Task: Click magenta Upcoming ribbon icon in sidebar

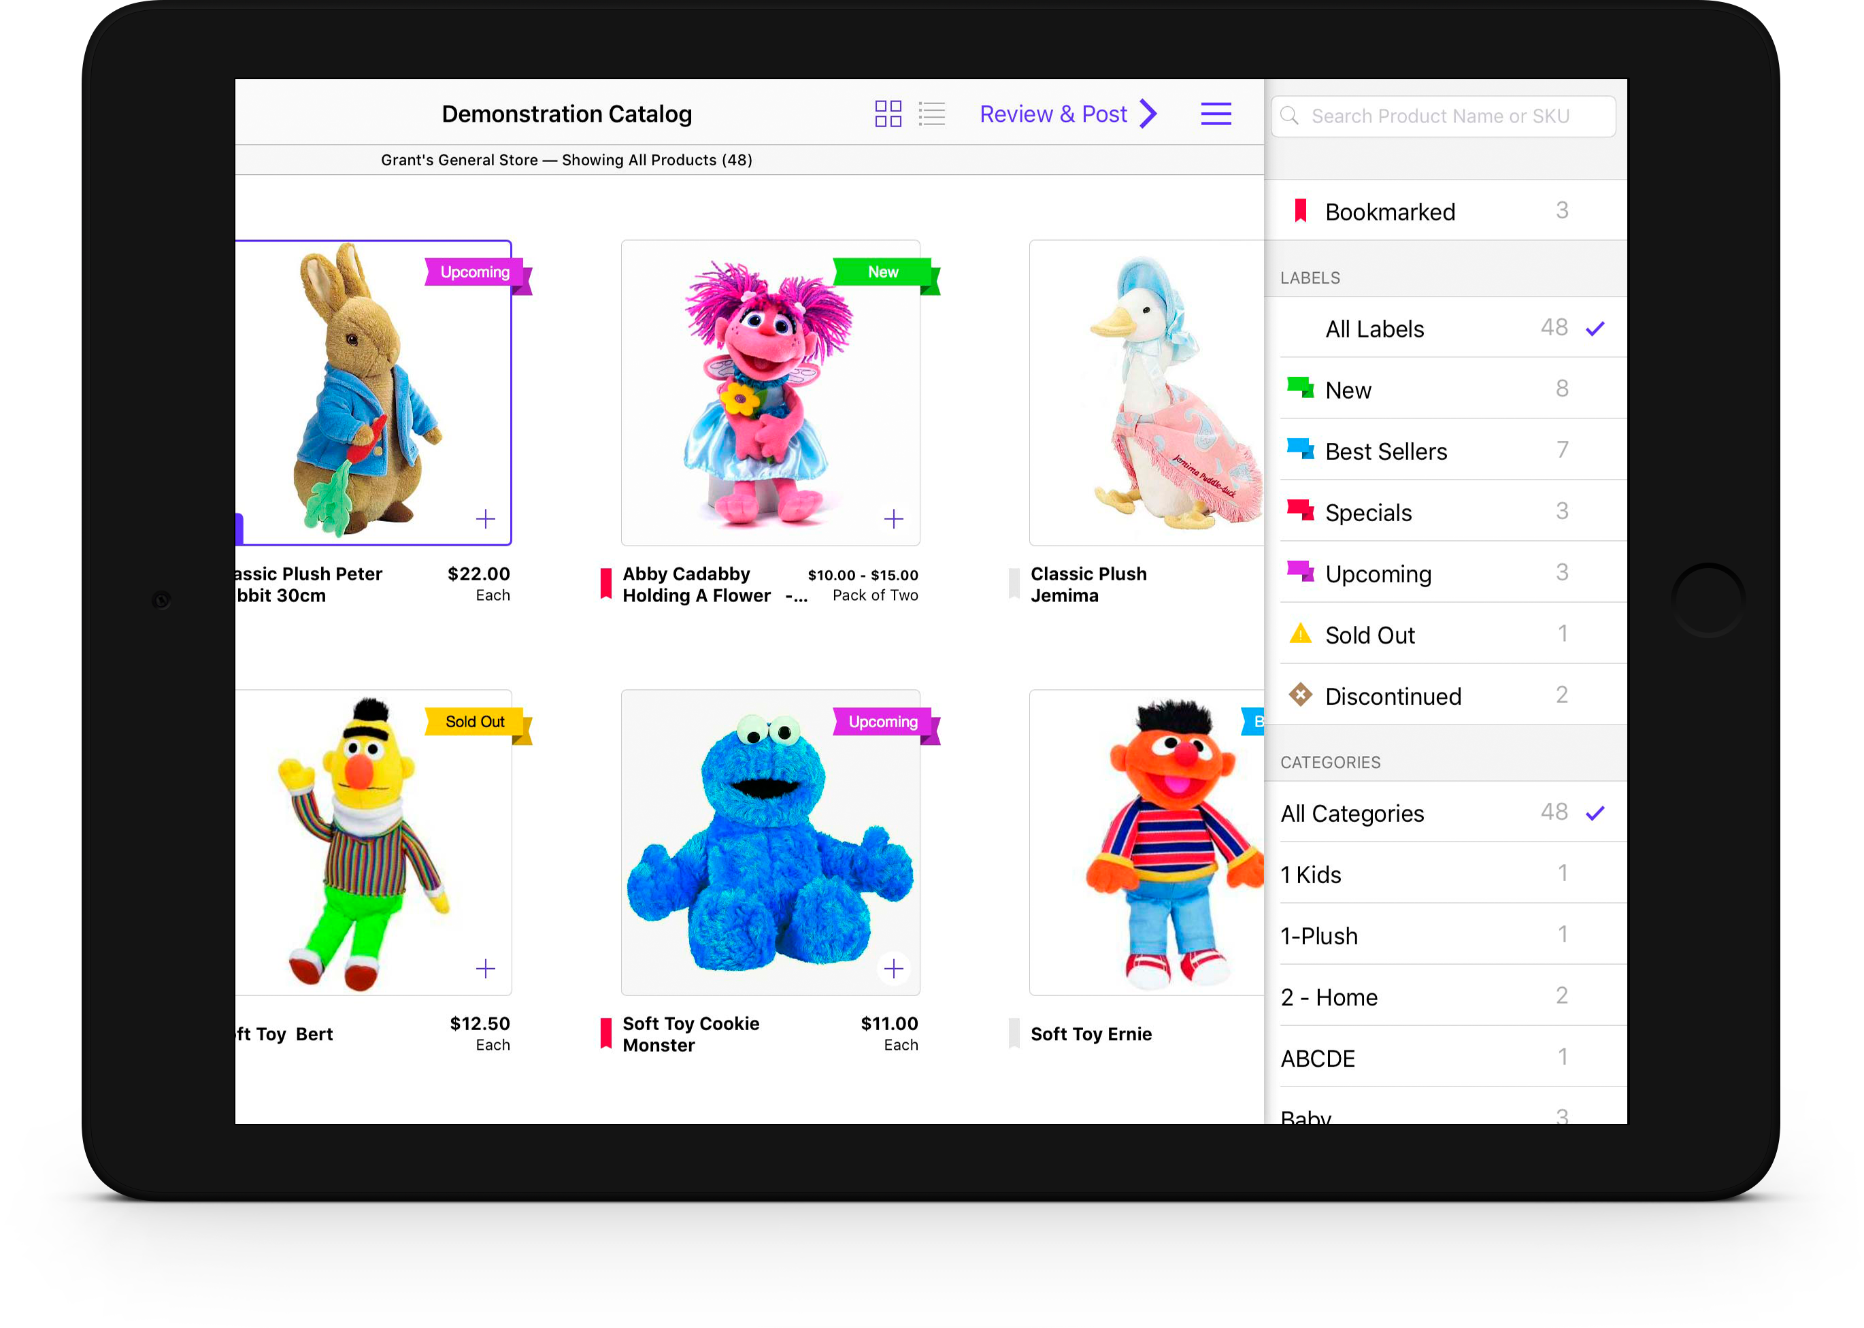Action: pos(1300,571)
